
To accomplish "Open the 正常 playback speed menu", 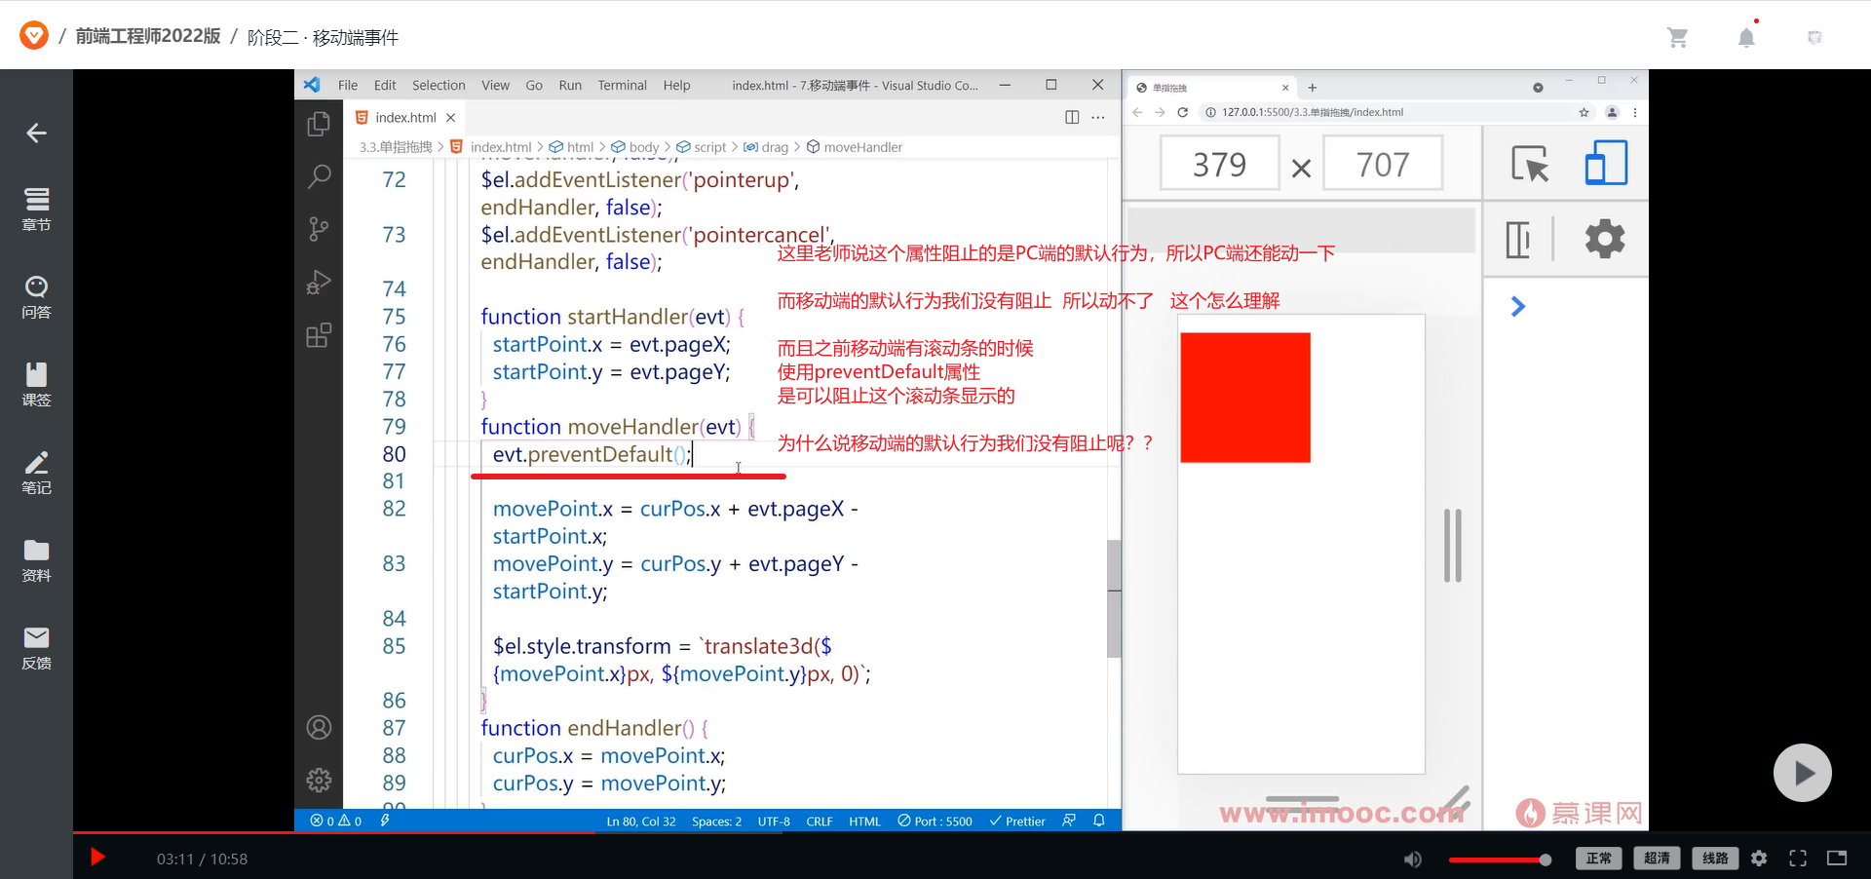I will tap(1599, 859).
